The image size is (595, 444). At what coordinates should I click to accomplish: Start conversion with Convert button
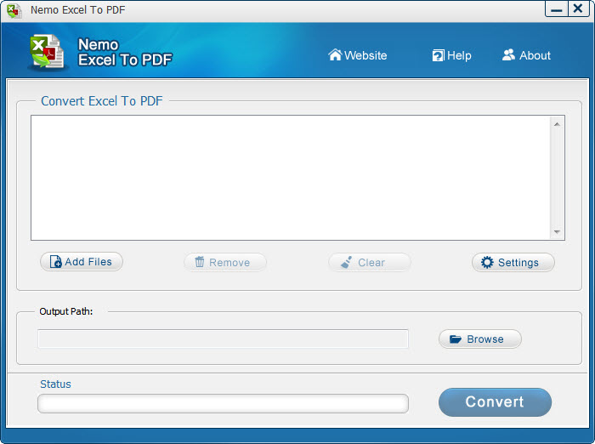pos(495,402)
